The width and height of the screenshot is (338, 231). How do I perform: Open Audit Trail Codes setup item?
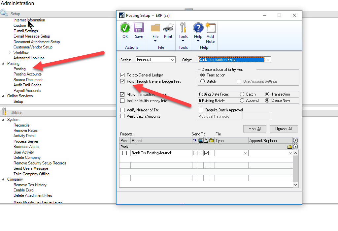(27, 85)
